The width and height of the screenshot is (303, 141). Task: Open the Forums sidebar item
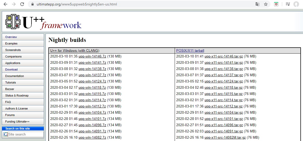coord(10,115)
